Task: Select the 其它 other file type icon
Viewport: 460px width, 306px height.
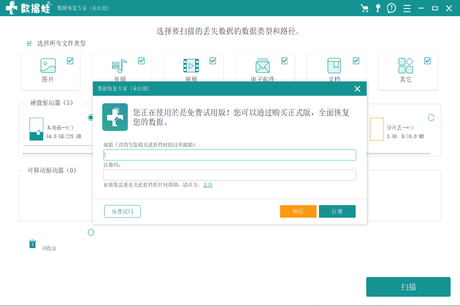Action: [x=405, y=66]
